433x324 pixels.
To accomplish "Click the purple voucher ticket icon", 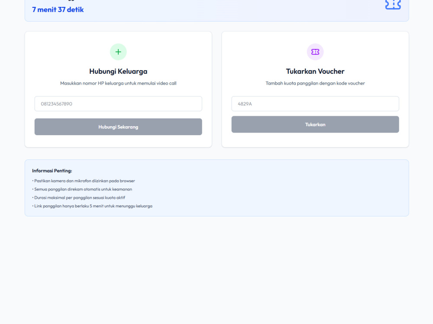I will pos(315,52).
